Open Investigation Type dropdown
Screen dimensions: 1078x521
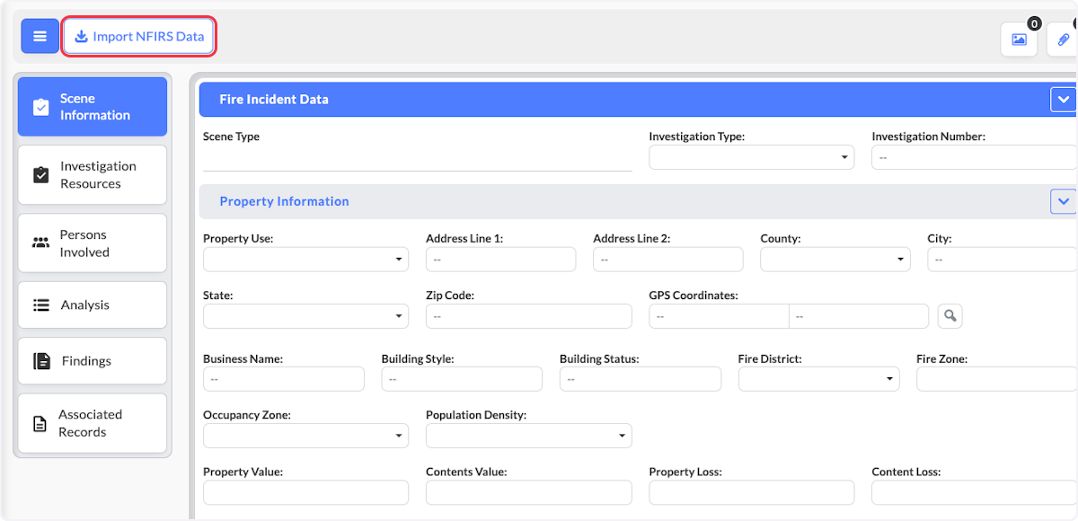(x=751, y=157)
